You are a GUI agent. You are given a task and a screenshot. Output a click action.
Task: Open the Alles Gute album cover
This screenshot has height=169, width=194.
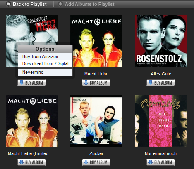(161, 41)
